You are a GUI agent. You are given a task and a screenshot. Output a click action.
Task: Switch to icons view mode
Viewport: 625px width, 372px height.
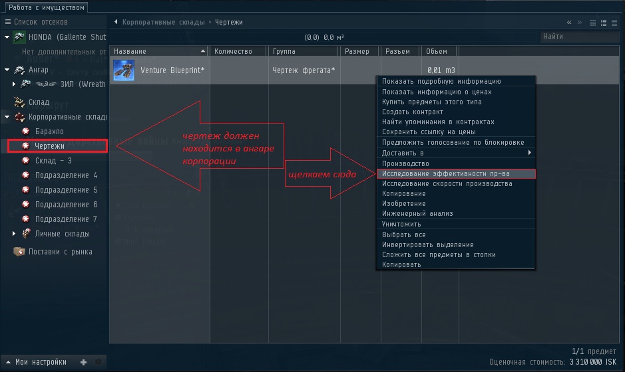tap(593, 23)
